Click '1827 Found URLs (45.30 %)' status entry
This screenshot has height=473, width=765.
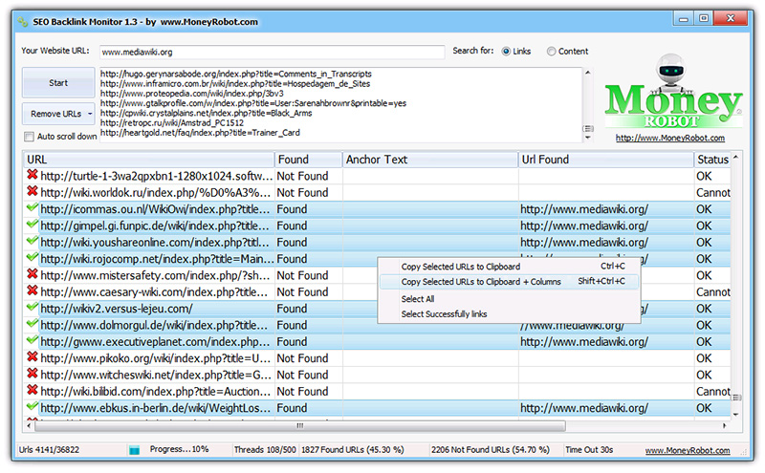pyautogui.click(x=353, y=450)
